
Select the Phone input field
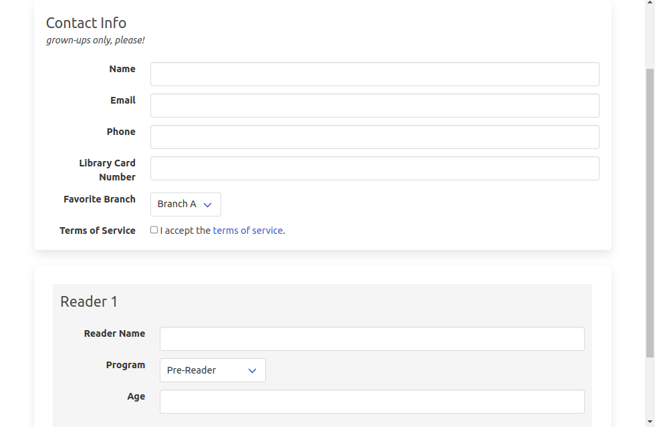click(374, 136)
